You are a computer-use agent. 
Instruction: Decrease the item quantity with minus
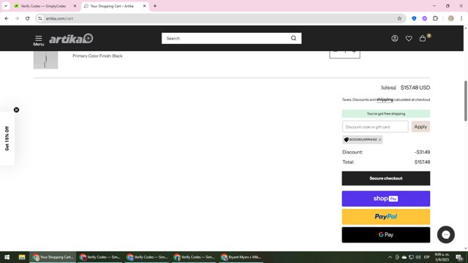(x=336, y=52)
